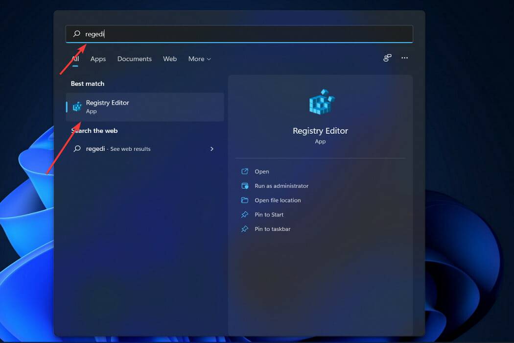Choose Pin to Start
The height and width of the screenshot is (343, 514).
coord(269,215)
